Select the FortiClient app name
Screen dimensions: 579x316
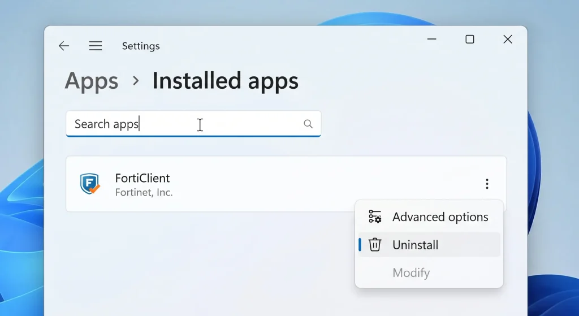tap(142, 178)
